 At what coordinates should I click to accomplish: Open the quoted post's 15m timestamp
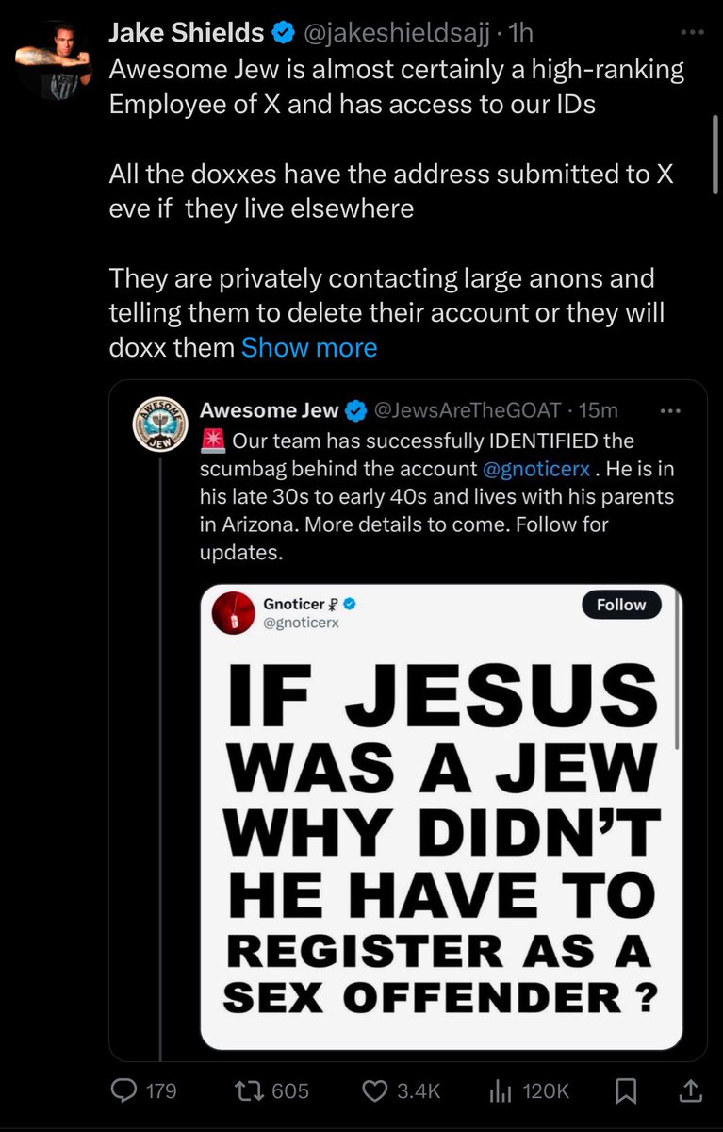point(600,410)
